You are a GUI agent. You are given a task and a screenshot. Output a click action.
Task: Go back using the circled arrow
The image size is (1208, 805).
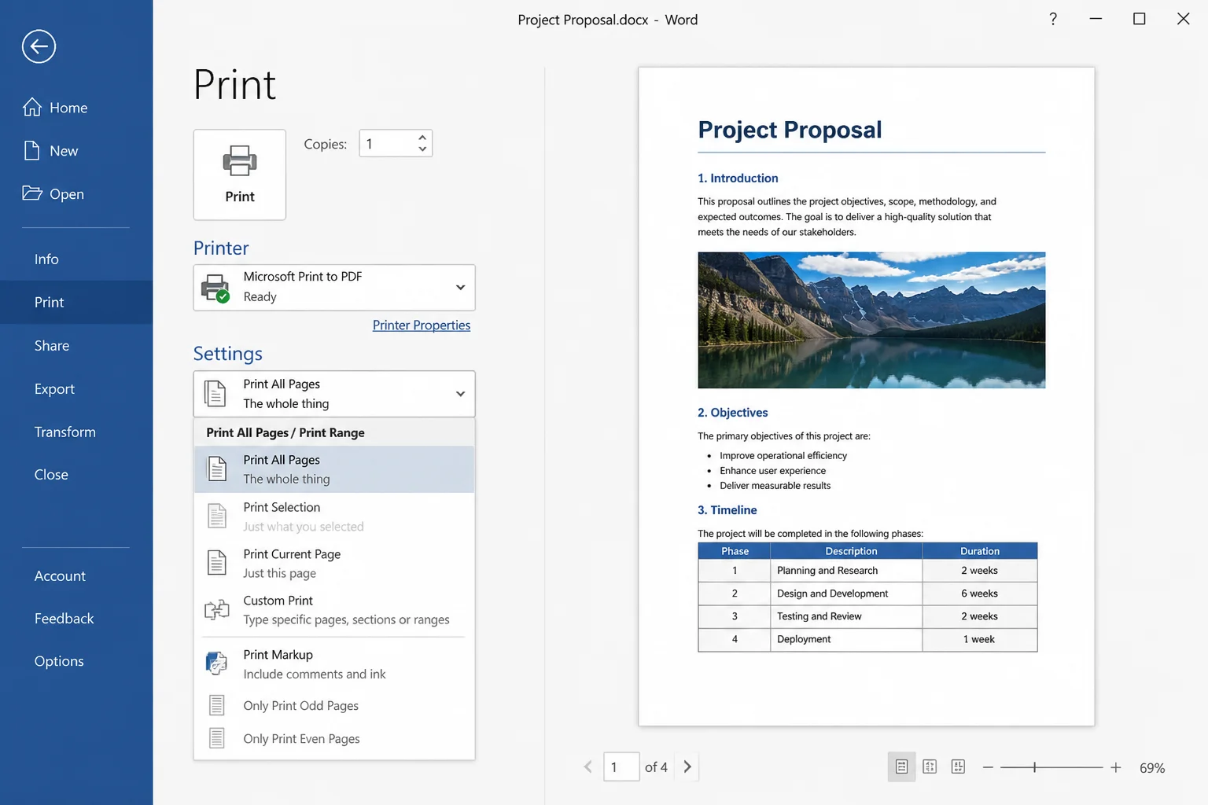pos(39,46)
